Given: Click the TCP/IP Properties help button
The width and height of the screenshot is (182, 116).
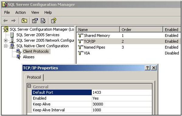Looking at the screenshot, I should coord(147,68).
